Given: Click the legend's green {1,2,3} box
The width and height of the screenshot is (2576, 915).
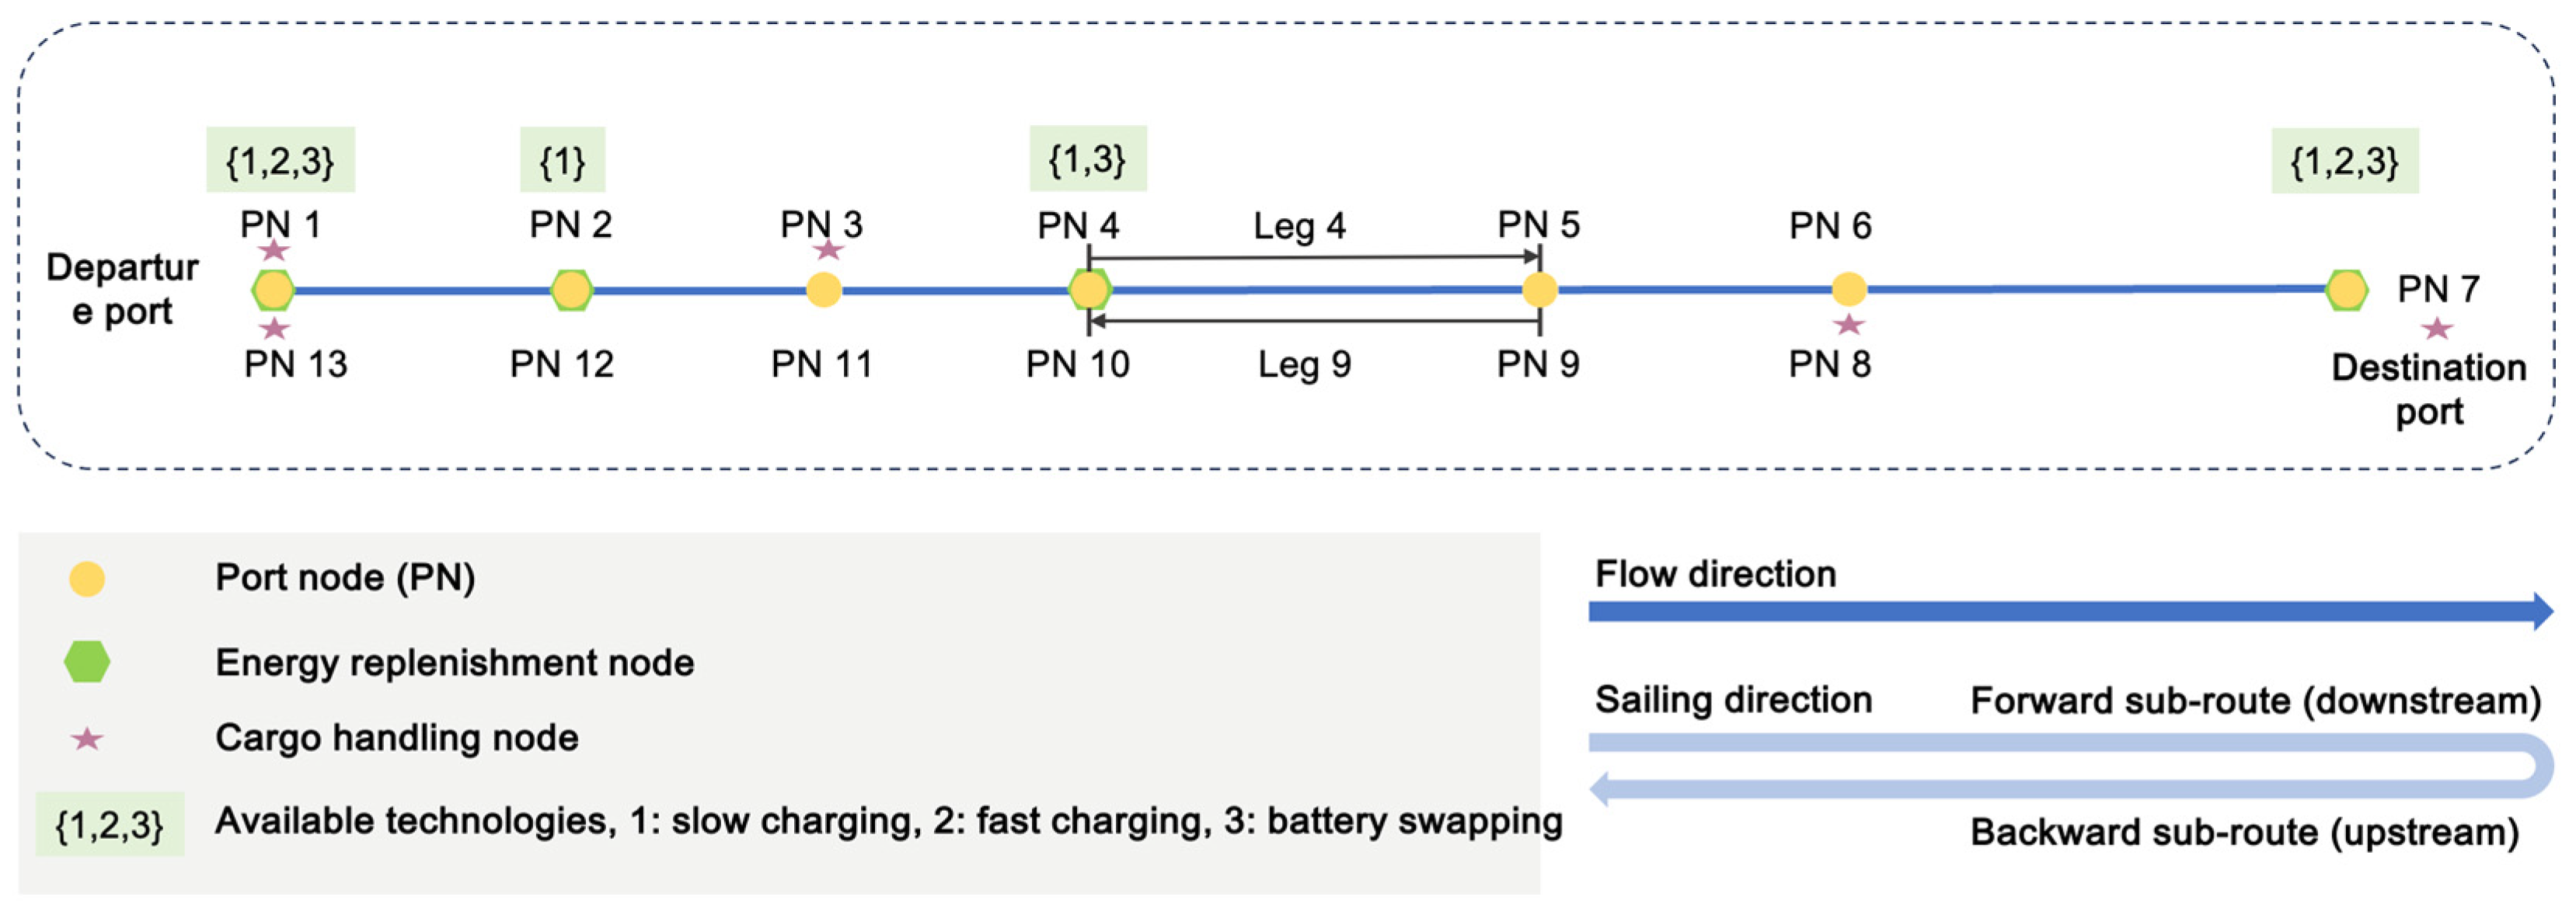Looking at the screenshot, I should pyautogui.click(x=110, y=825).
